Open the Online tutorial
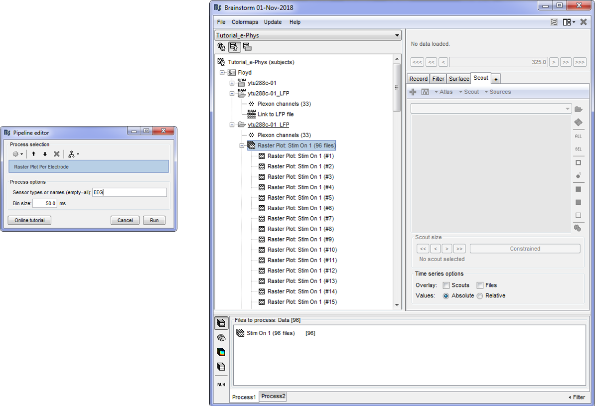Image resolution: width=595 pixels, height=406 pixels. 29,220
